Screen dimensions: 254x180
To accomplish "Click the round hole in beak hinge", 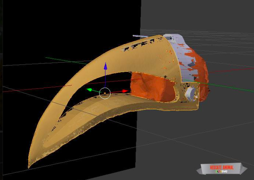I will 190,92.
